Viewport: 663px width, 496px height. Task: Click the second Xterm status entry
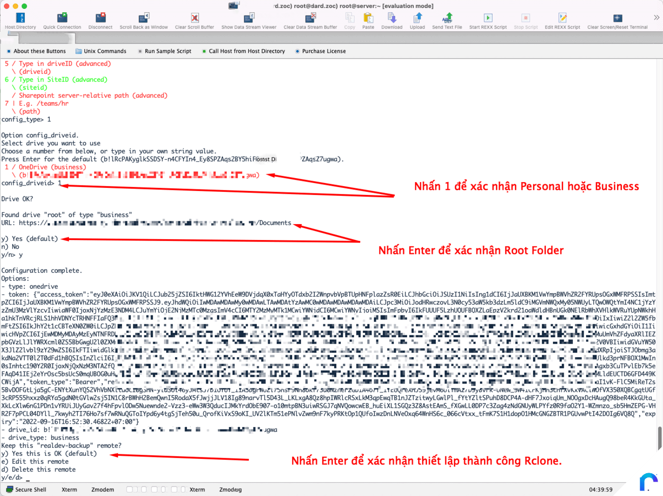[x=197, y=490]
